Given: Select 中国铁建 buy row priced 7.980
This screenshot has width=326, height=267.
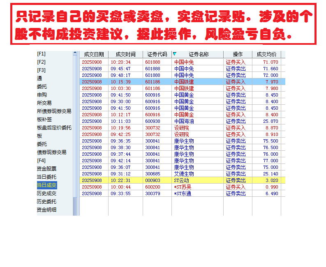Looking at the screenshot, I should (x=183, y=88).
